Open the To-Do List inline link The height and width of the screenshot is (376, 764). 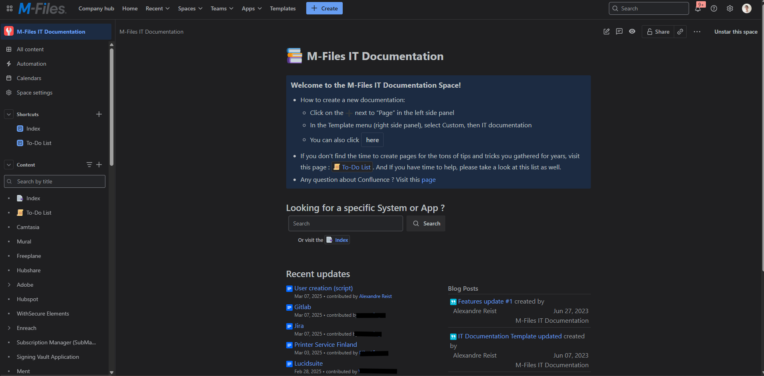pos(352,167)
